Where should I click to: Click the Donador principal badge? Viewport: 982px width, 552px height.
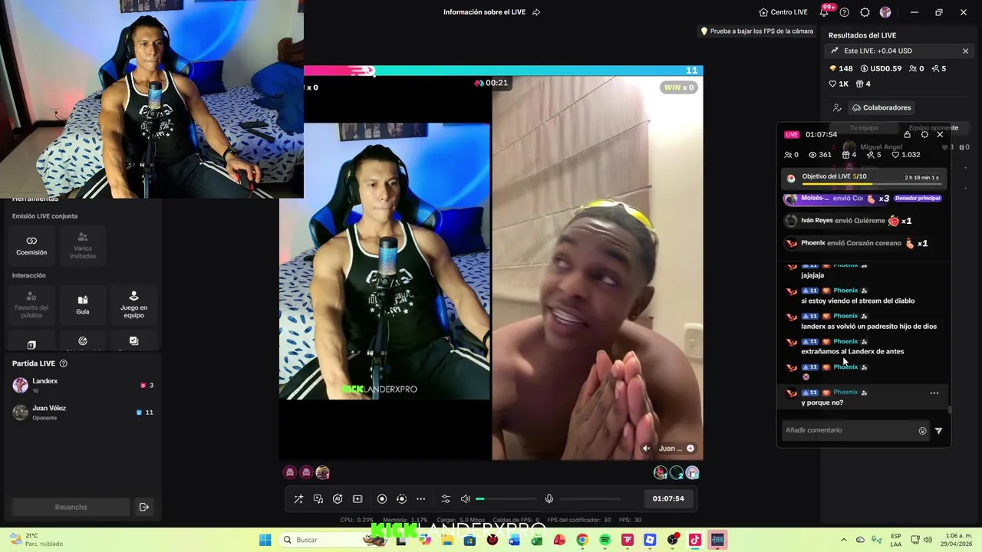pos(918,198)
